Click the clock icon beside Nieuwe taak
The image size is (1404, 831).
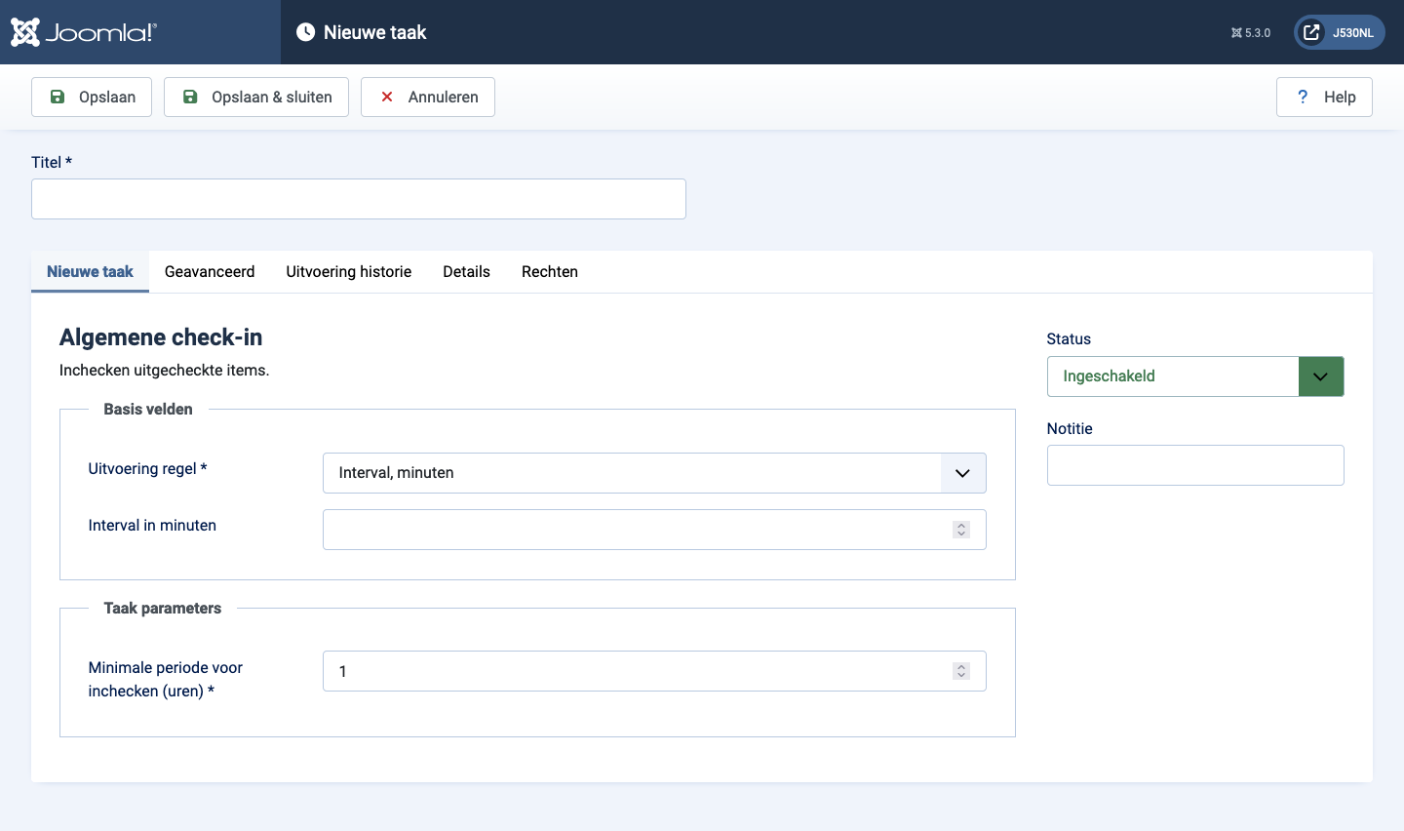pos(305,32)
